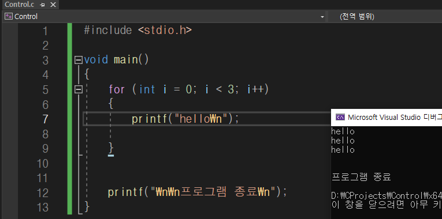Click line number 1 in the gutter
Viewport: 442px width, 219px height.
[x=45, y=31]
